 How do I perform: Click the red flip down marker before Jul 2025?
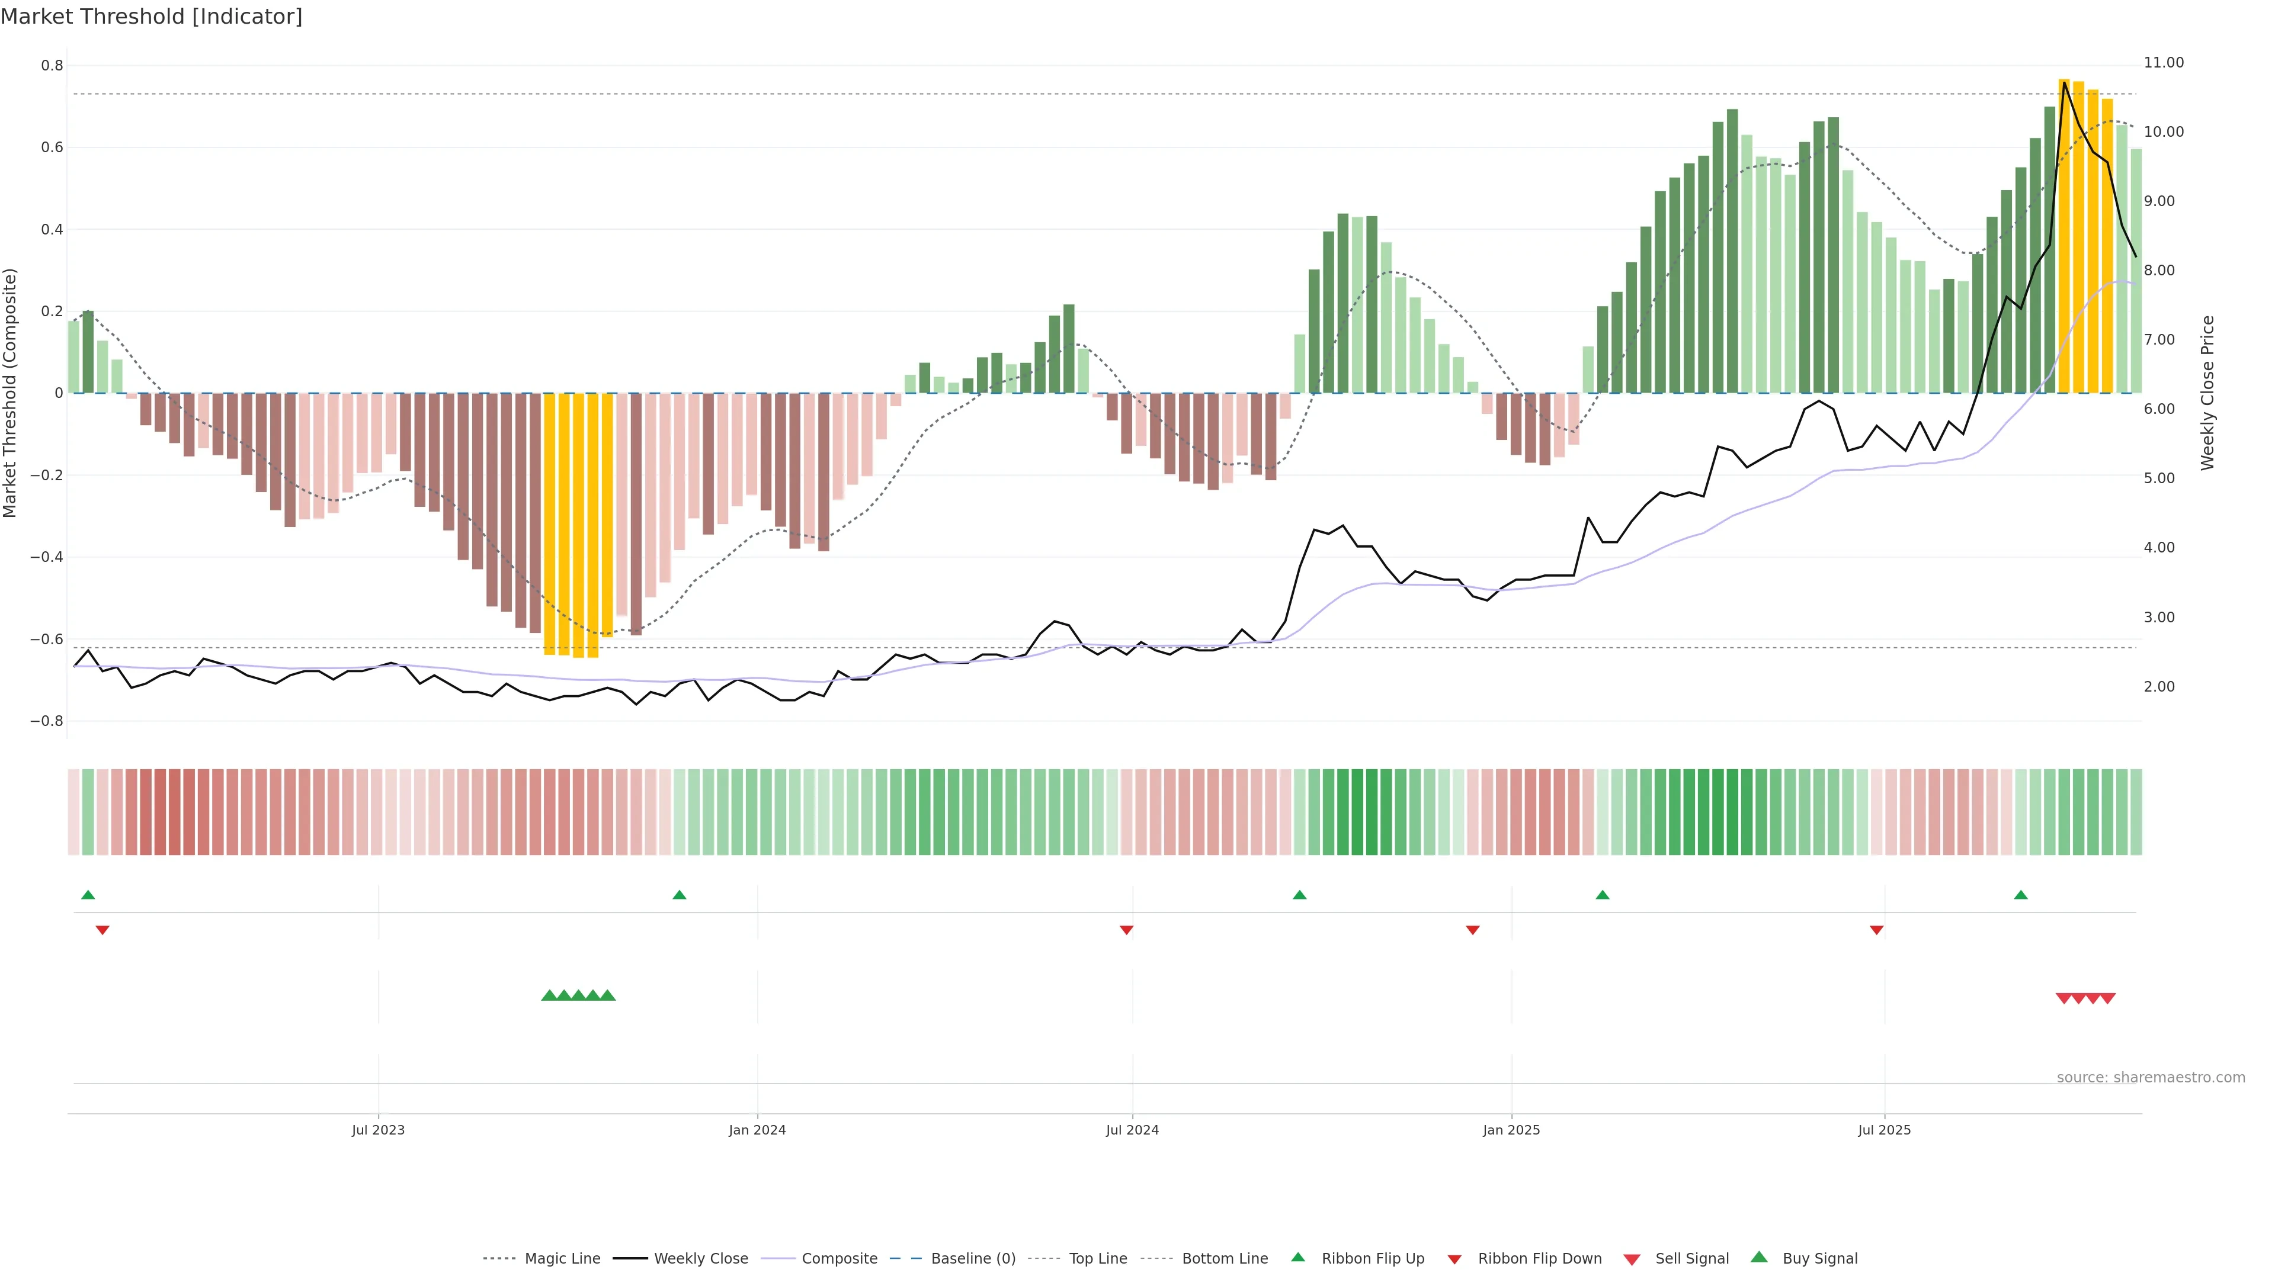point(1877,930)
